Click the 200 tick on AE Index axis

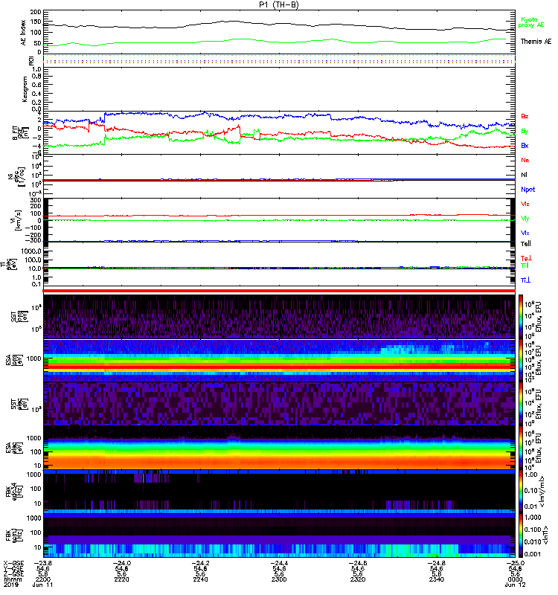tap(36, 12)
